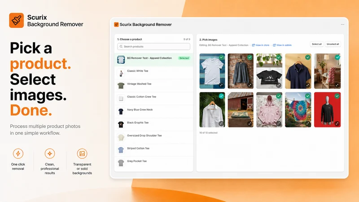Click the Classic White Tee thumbnail icon

coord(121,73)
